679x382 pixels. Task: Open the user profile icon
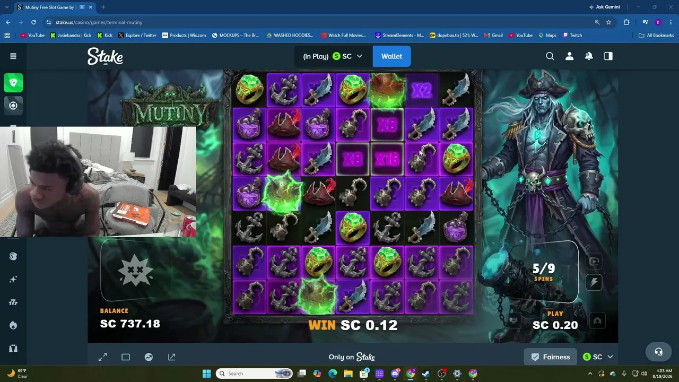point(569,56)
